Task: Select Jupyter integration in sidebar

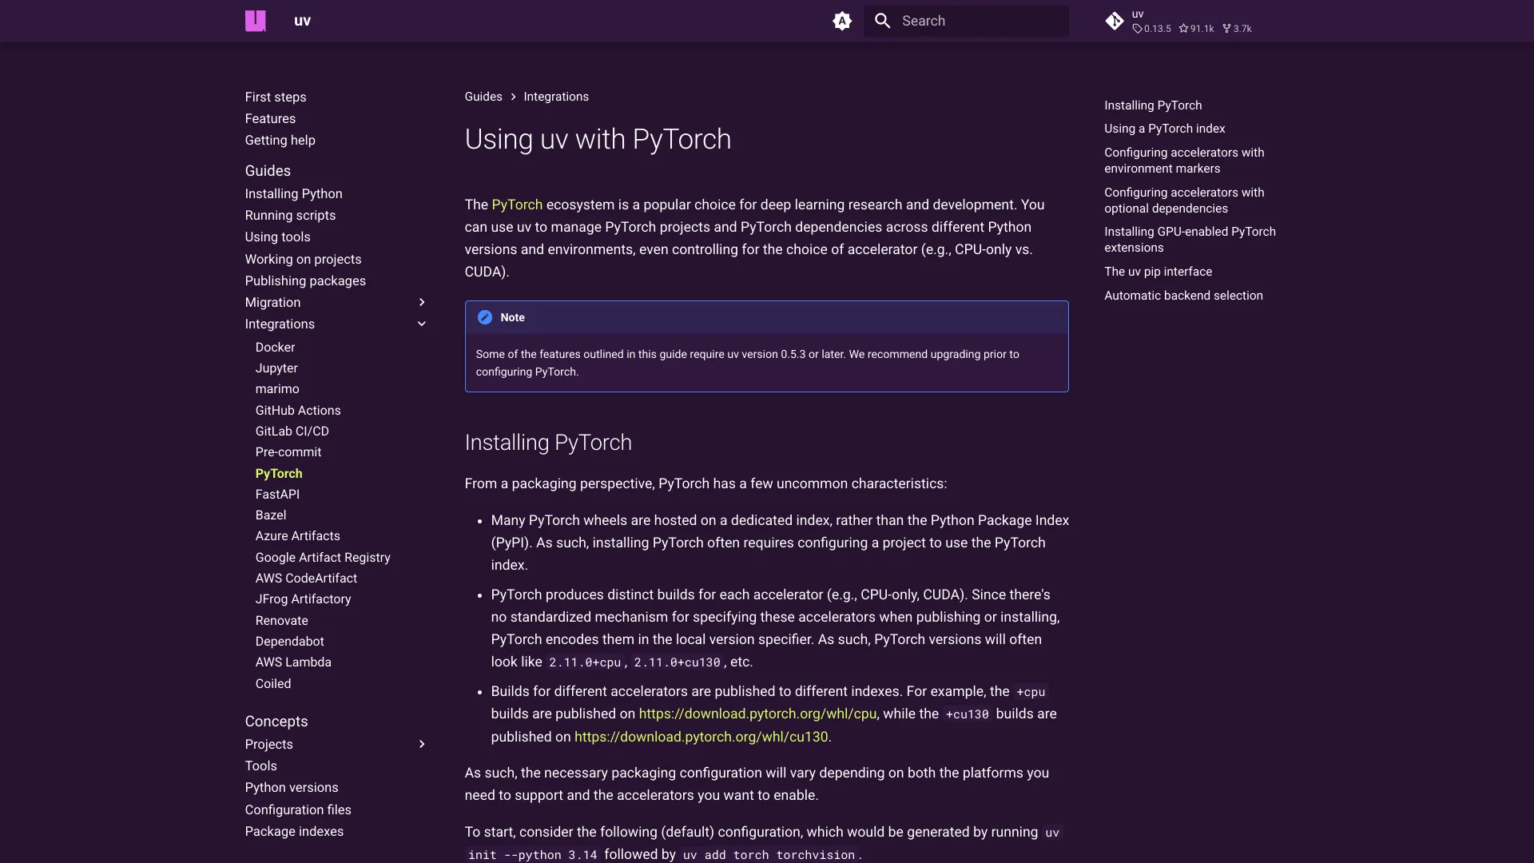Action: (276, 368)
